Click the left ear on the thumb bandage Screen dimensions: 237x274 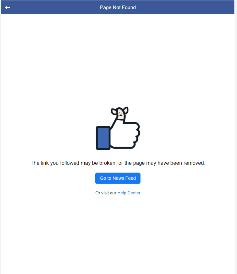[114, 111]
